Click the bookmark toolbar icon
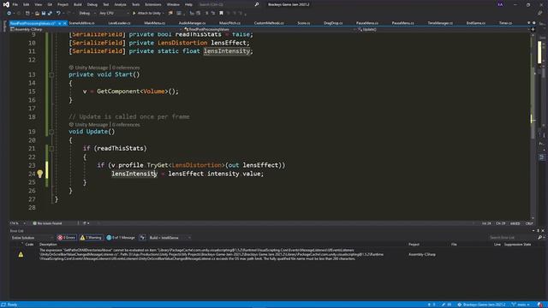This screenshot has height=308, width=548. click(221, 14)
